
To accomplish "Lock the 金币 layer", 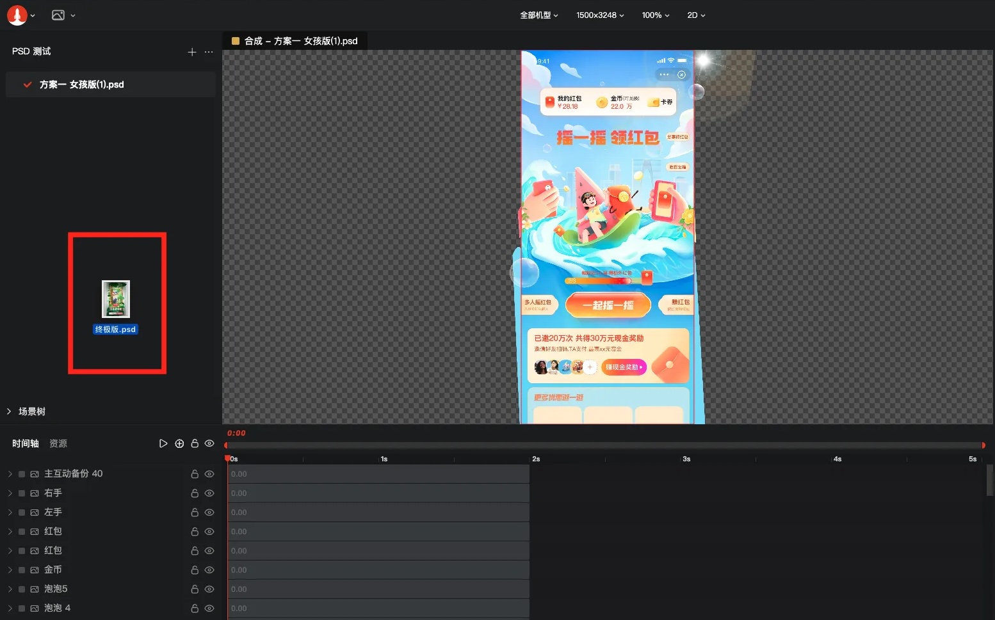I will click(x=195, y=570).
